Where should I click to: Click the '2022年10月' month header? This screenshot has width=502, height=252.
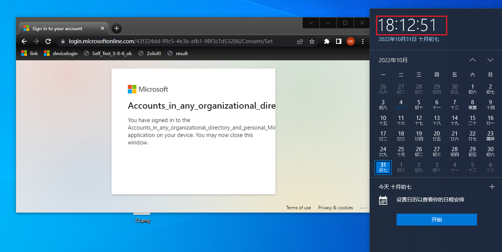393,60
